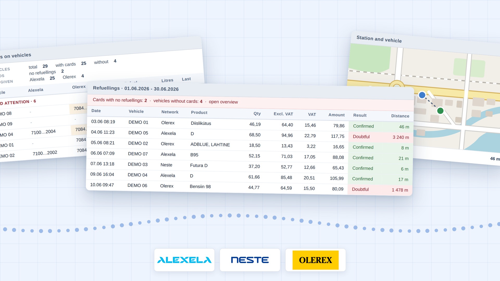
Task: Open the overview link in the alert bar
Action: [223, 102]
